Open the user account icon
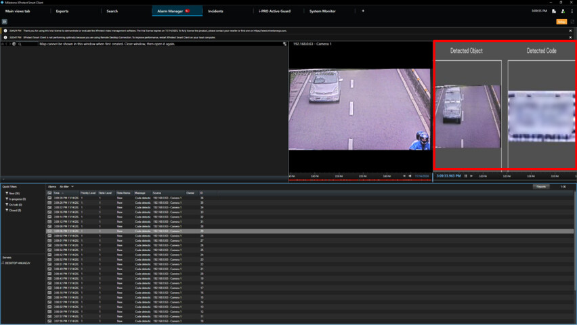The image size is (577, 325). tap(563, 11)
